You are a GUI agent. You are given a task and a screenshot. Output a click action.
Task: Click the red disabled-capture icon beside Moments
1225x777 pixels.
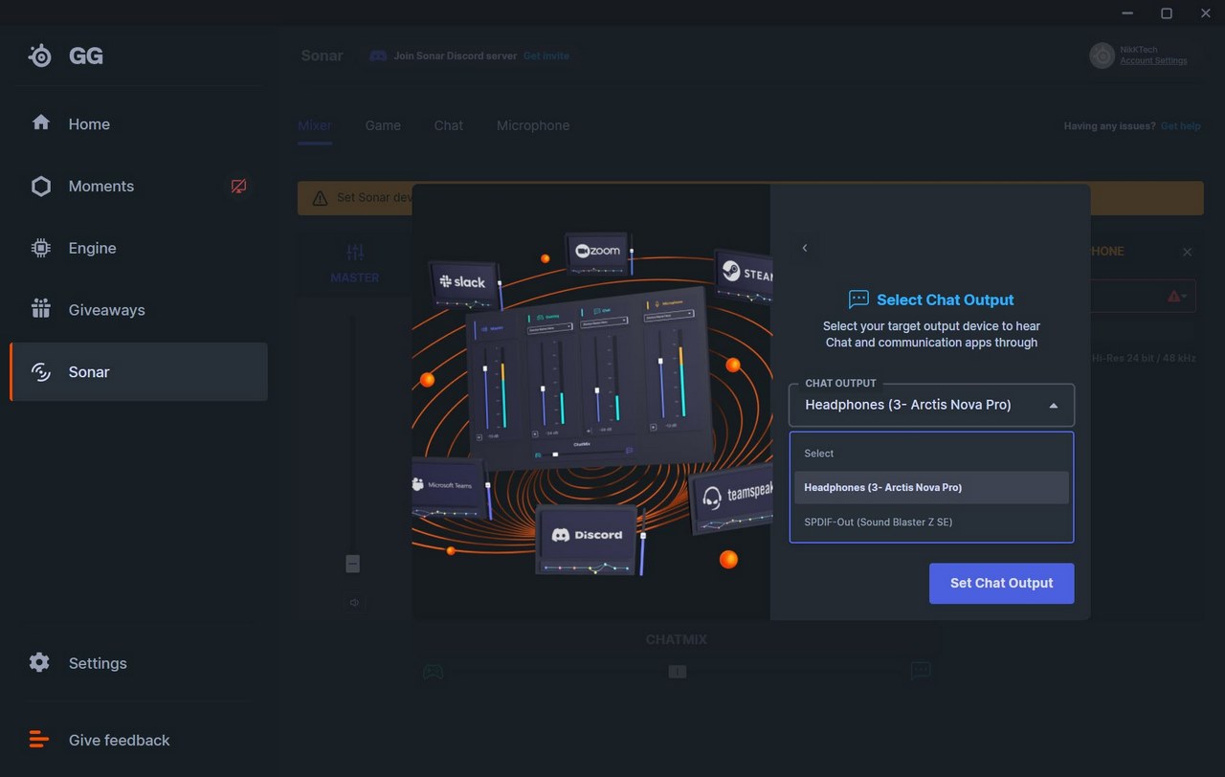238,186
